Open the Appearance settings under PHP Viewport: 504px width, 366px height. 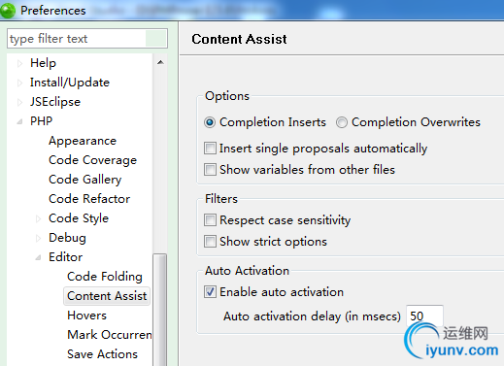(x=83, y=141)
